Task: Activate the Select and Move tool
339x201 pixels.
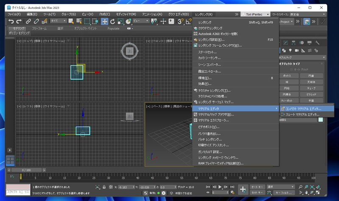Action: [x=105, y=21]
